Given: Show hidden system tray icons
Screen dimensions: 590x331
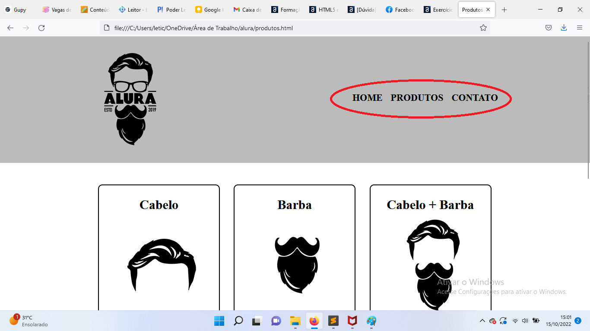Looking at the screenshot, I should coord(482,321).
